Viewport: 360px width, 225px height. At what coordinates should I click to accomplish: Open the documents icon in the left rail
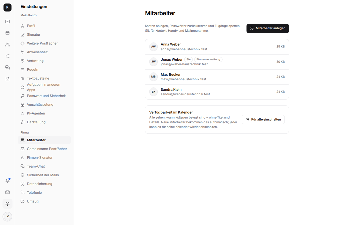(7, 79)
